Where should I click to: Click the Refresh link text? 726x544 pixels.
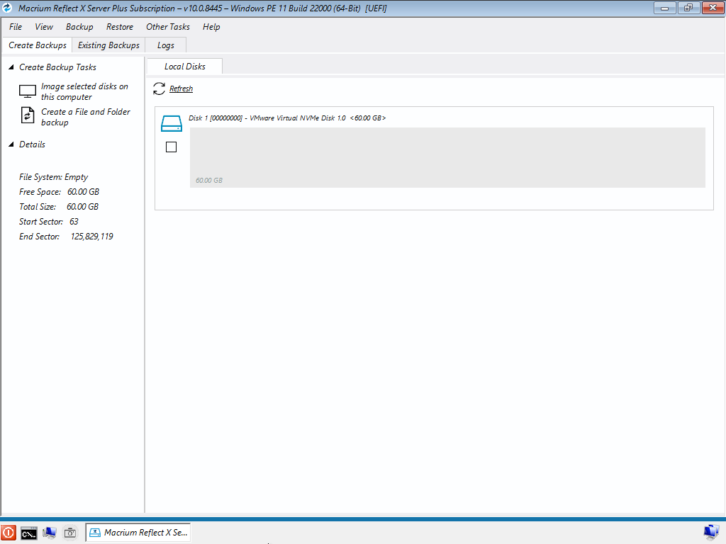click(181, 89)
